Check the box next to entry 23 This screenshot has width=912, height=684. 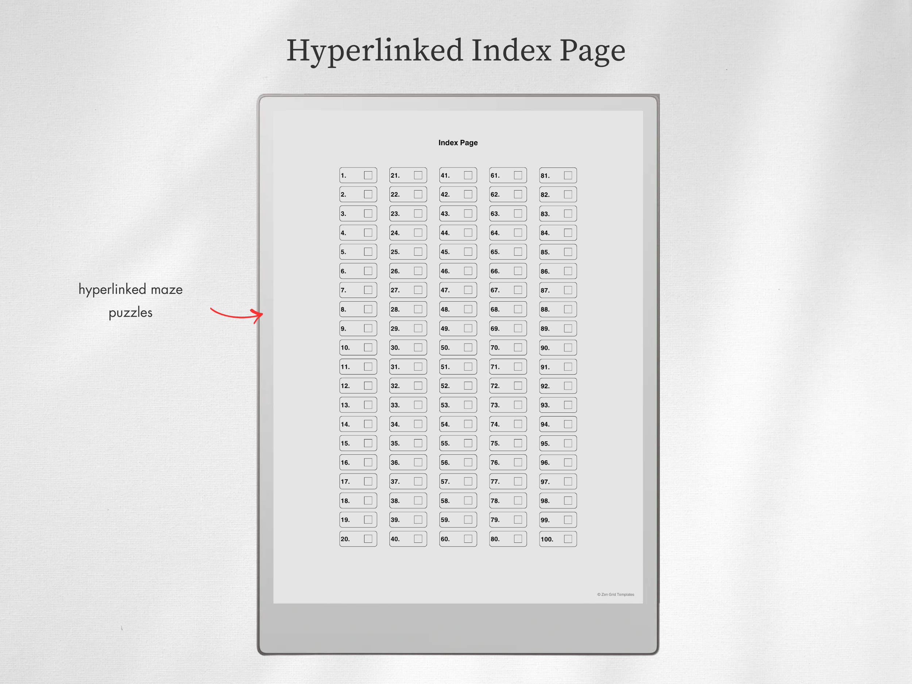[418, 213]
